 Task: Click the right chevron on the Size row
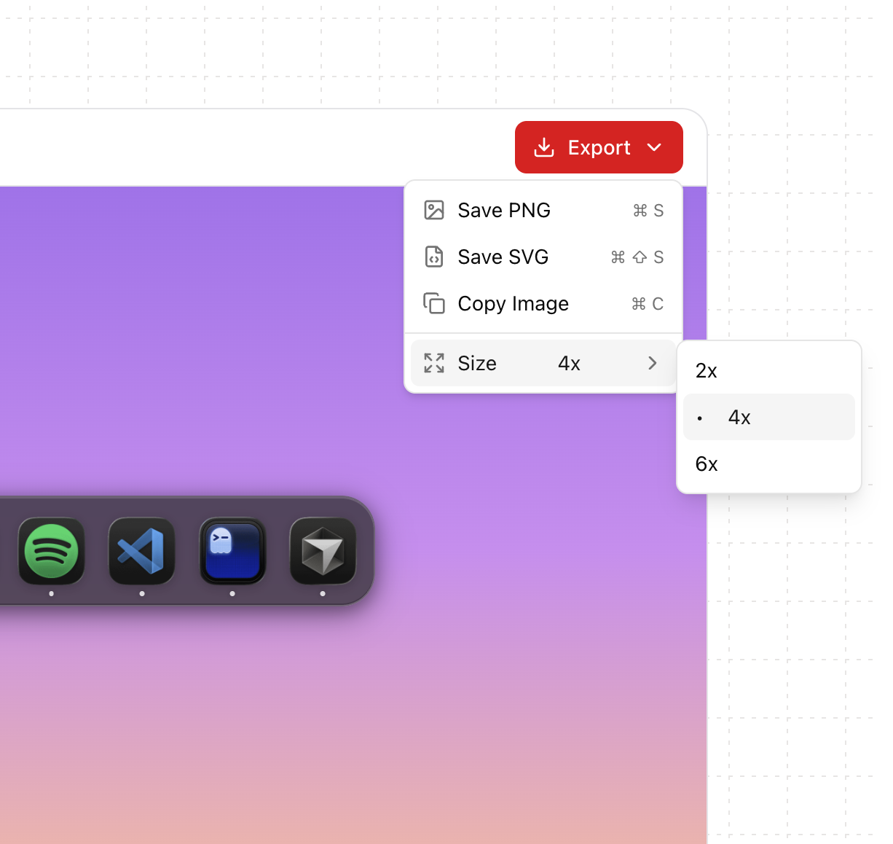(652, 362)
